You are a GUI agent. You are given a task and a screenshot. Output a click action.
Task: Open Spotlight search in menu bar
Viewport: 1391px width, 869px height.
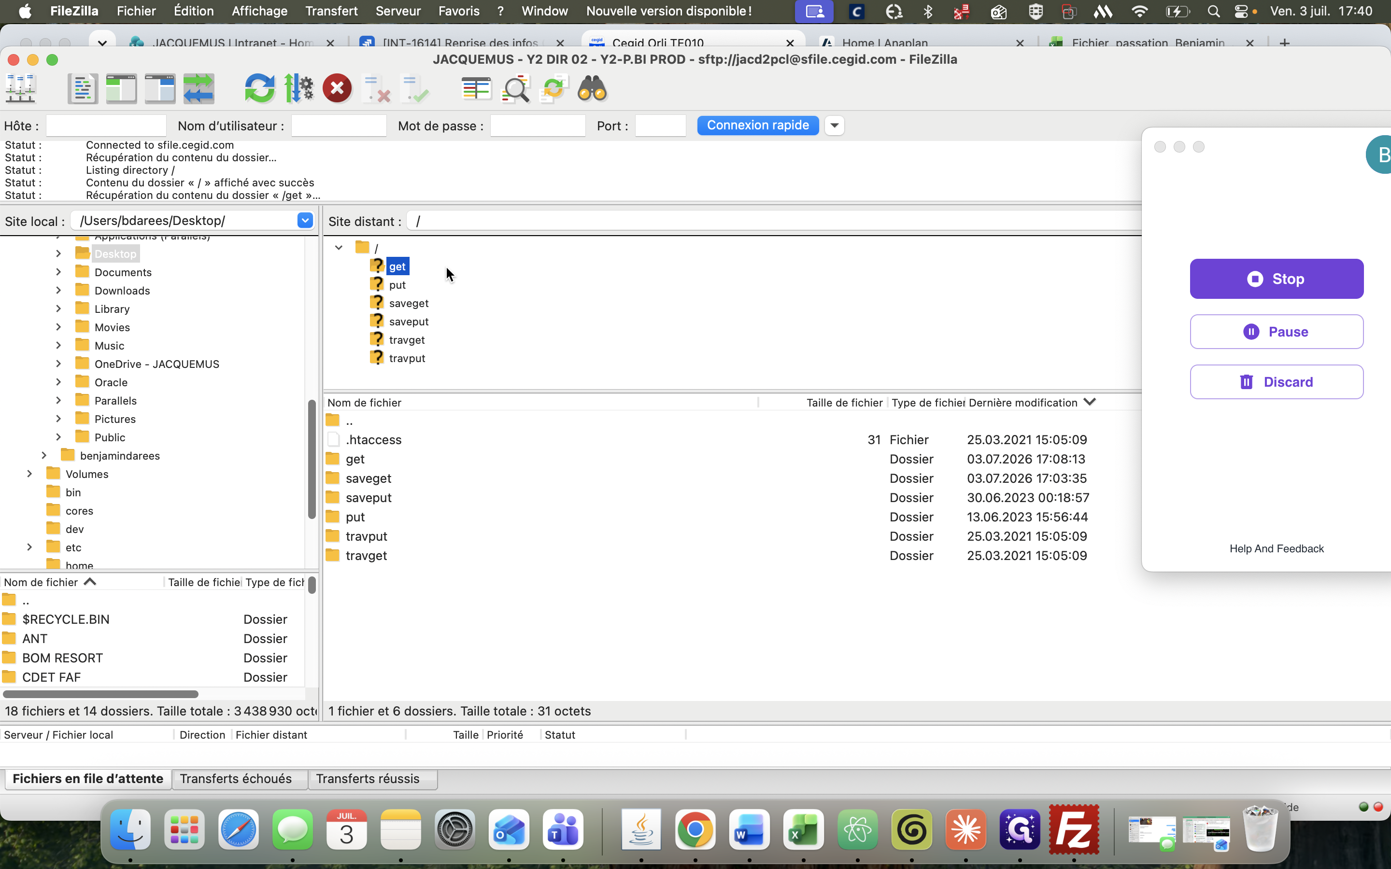pos(1213,11)
